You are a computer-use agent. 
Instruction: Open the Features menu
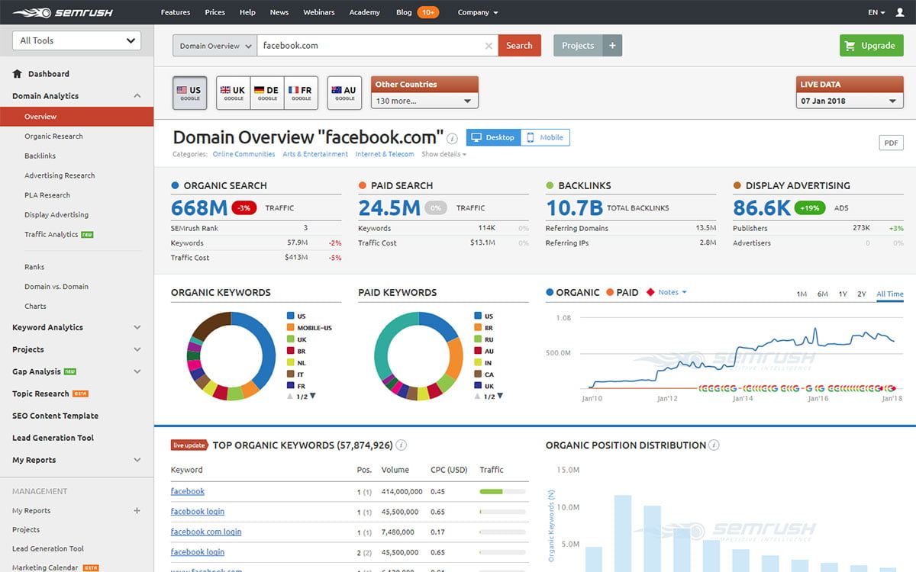tap(176, 13)
